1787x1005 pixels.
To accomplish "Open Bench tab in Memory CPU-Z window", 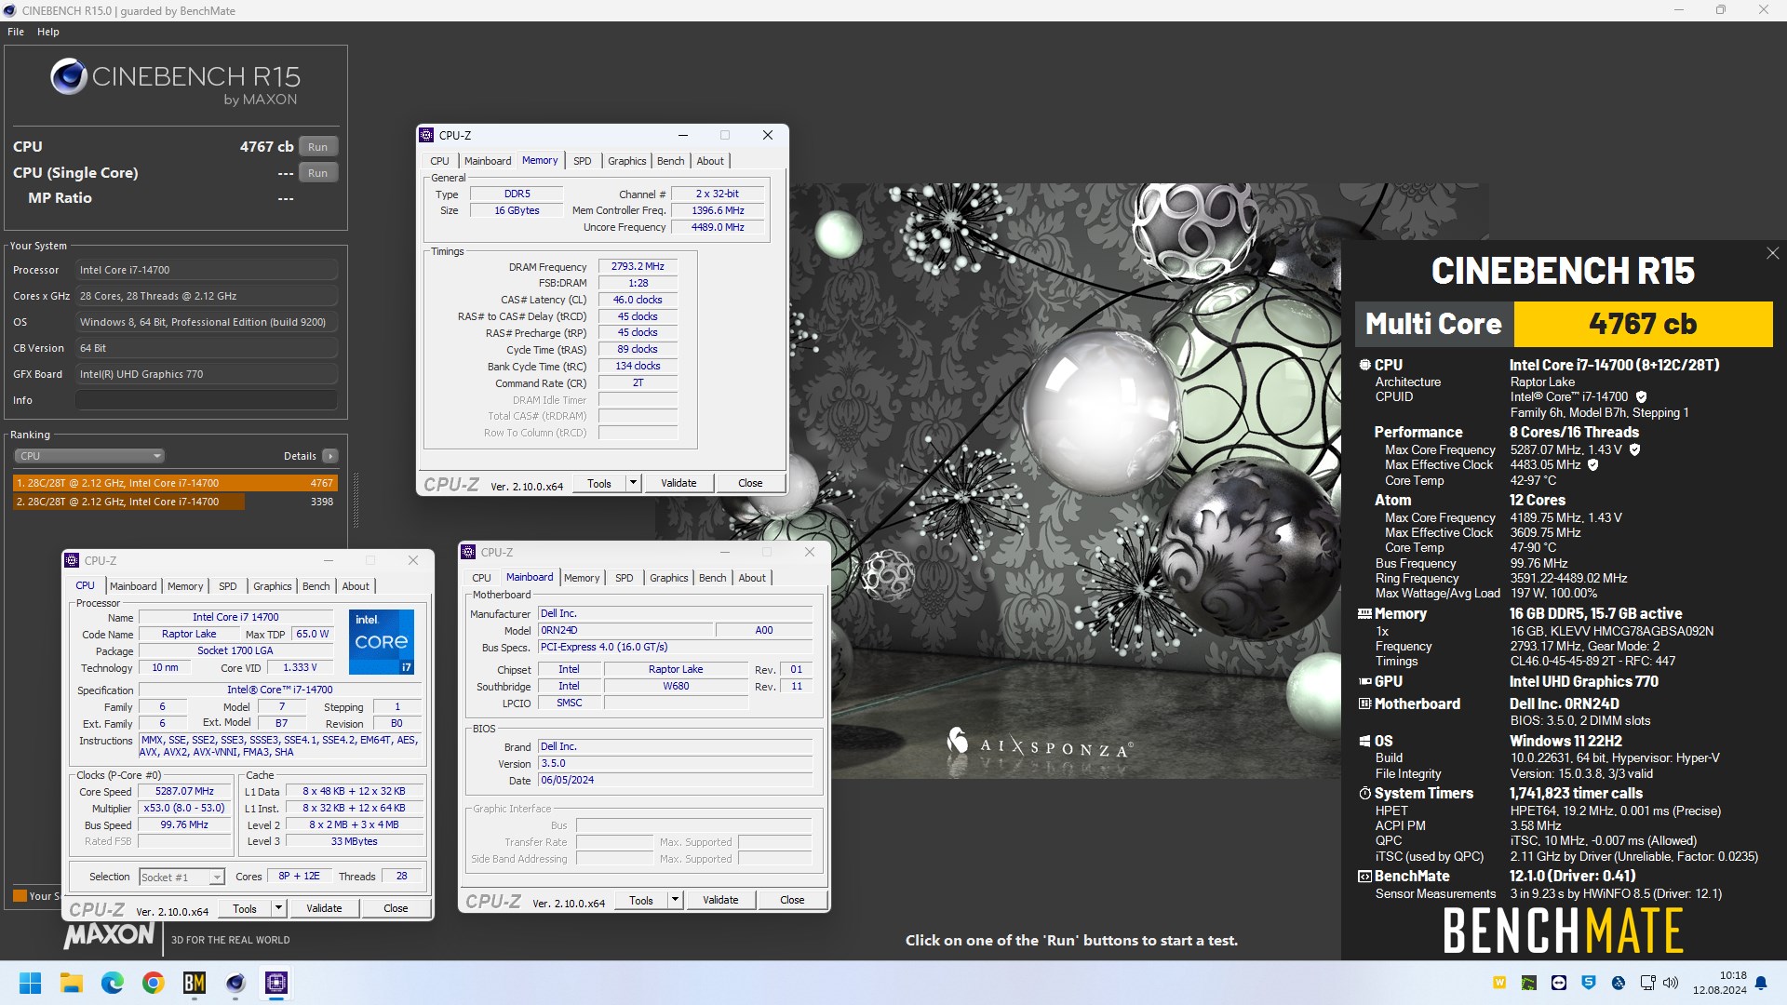I will tap(670, 161).
